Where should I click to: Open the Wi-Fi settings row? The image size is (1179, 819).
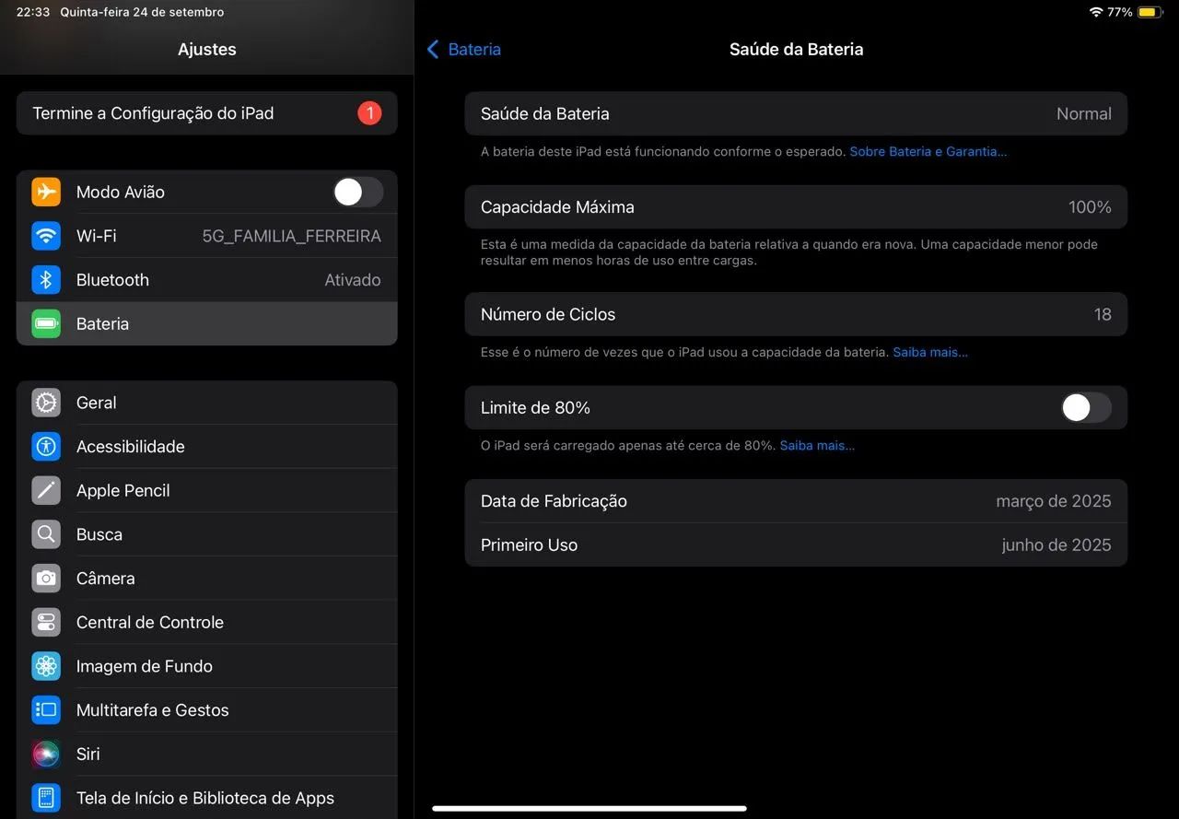pyautogui.click(x=207, y=236)
